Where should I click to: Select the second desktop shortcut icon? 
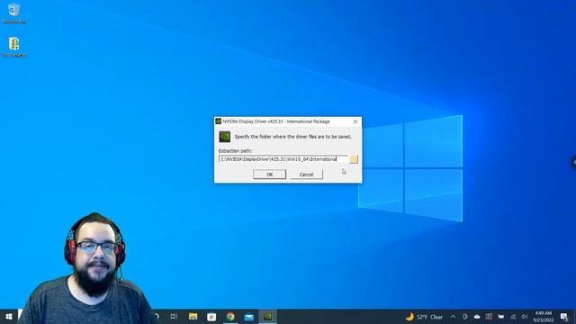pyautogui.click(x=14, y=47)
